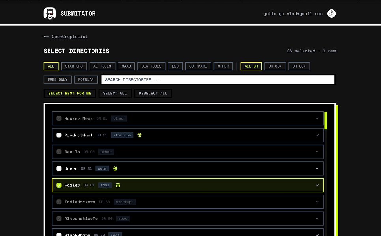Open the user avatar profile icon

pos(331,13)
